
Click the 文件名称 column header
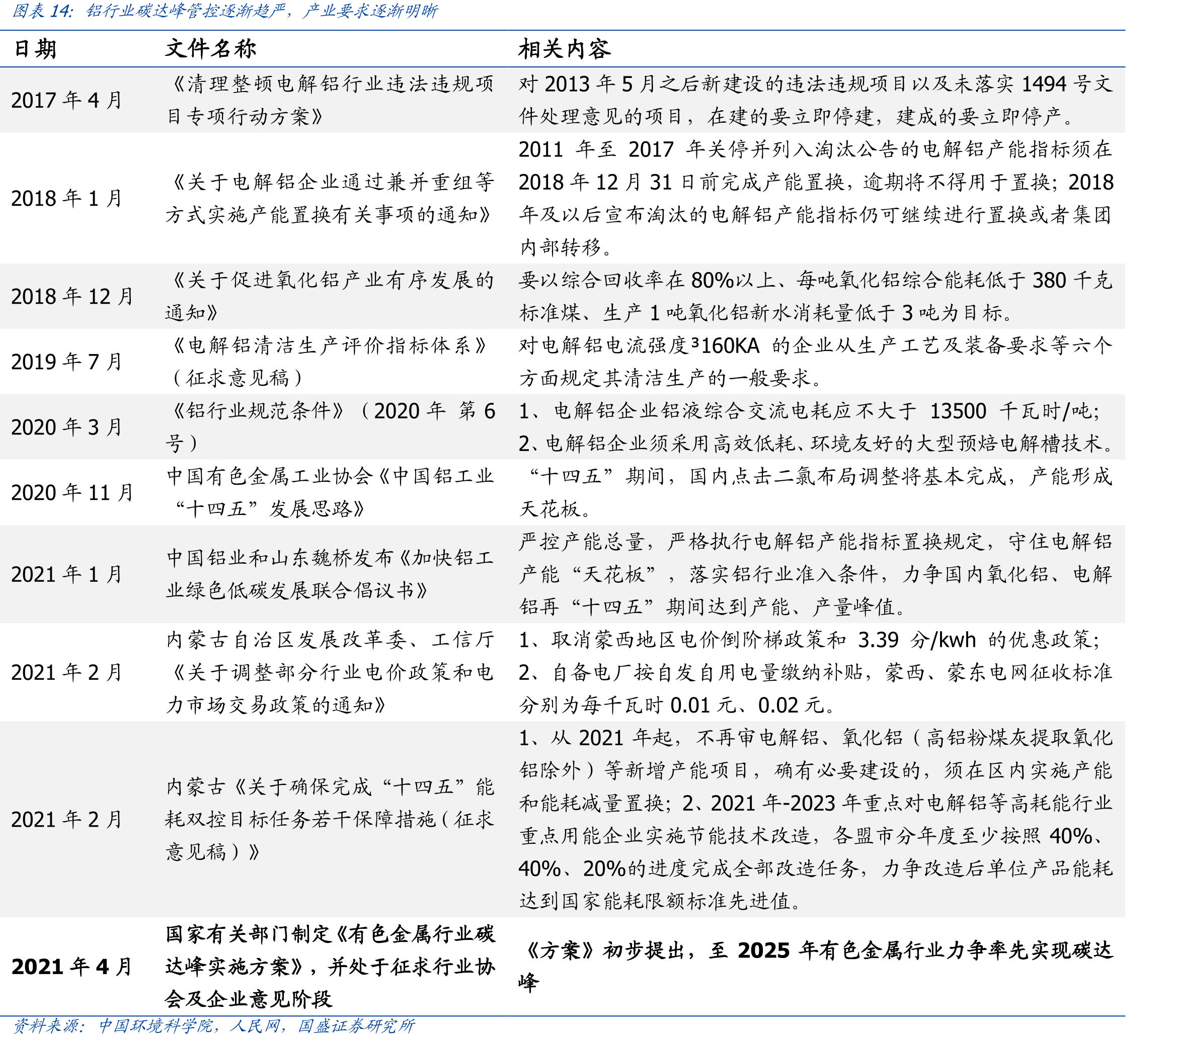coord(210,48)
